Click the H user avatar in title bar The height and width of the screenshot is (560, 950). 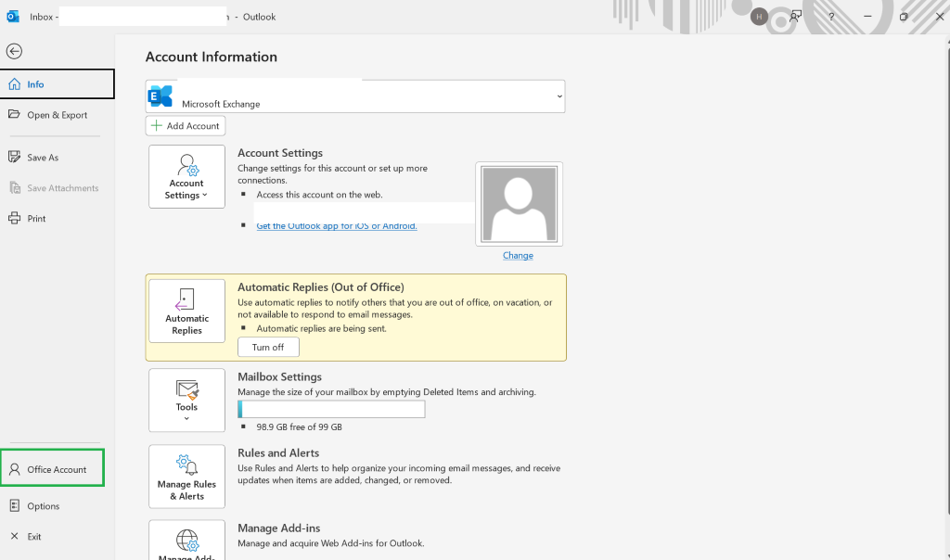759,17
